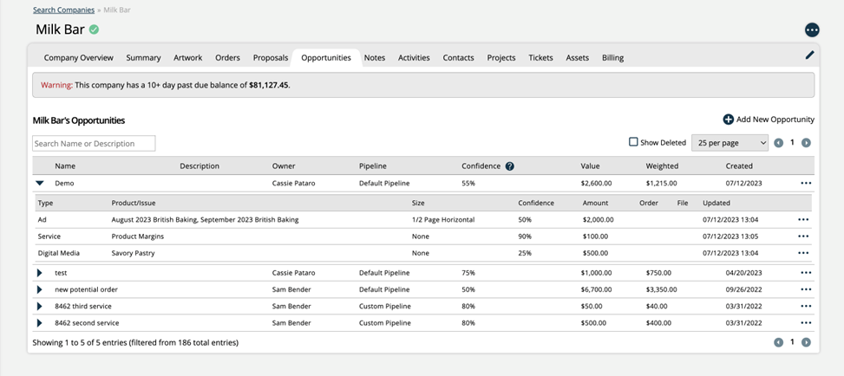Go to previous page using top pager arrow

coord(778,143)
